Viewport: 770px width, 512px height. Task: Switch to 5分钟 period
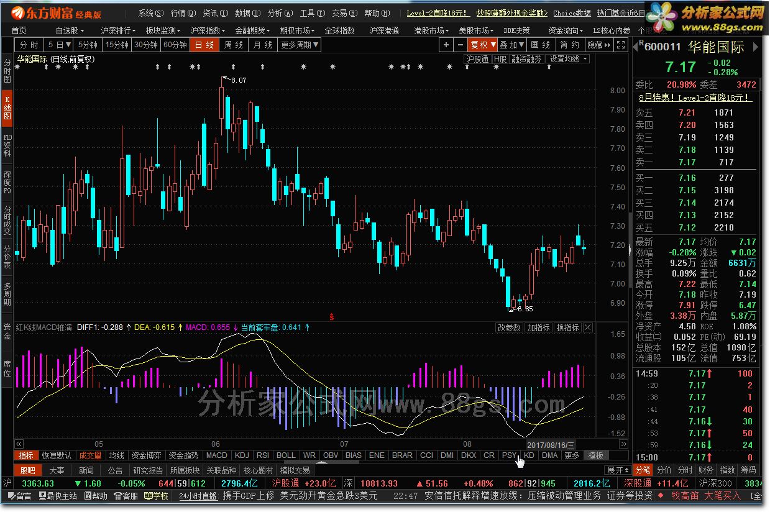(88, 45)
